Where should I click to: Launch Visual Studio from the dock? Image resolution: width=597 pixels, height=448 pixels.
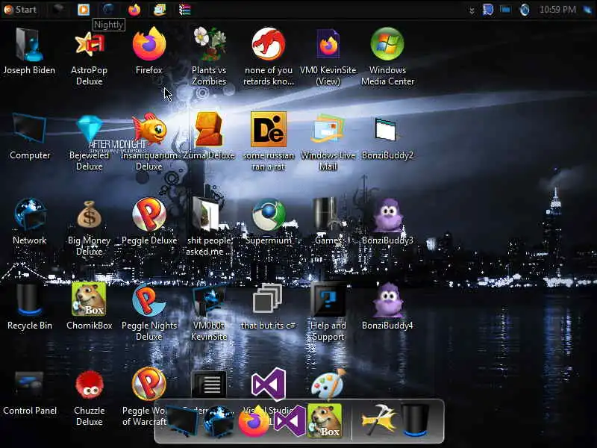(290, 421)
